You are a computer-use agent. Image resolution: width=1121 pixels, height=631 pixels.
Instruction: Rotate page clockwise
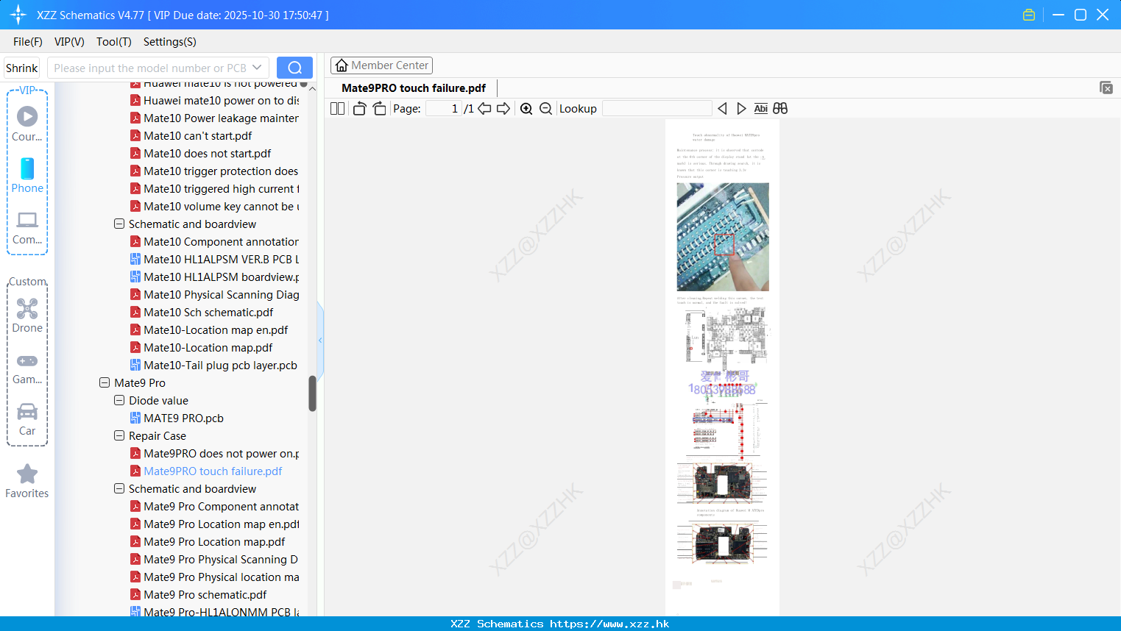[x=379, y=109]
